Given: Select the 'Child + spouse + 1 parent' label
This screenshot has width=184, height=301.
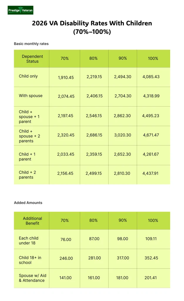Looking at the screenshot, I should [x=29, y=117].
